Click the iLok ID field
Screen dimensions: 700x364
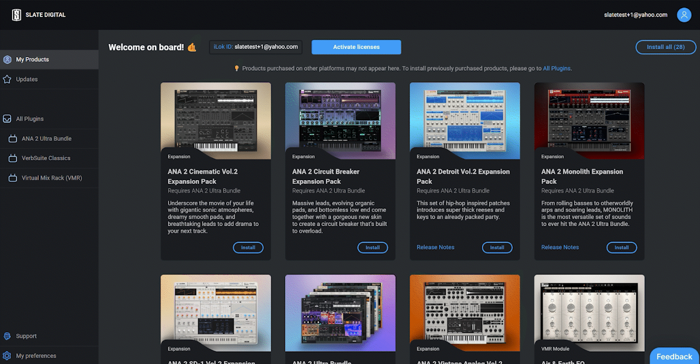point(255,47)
